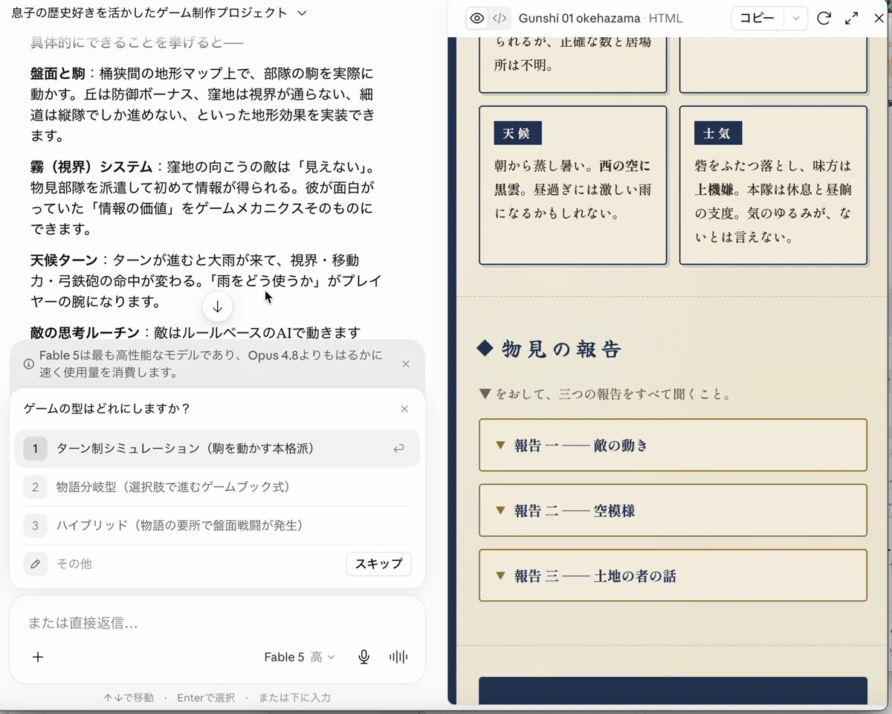Click the pencil icon beside その他
Image resolution: width=892 pixels, height=714 pixels.
35,564
